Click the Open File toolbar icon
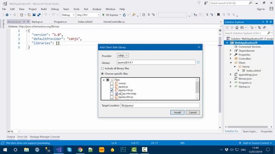Screen dimensions: 275x154 (29, 15)
